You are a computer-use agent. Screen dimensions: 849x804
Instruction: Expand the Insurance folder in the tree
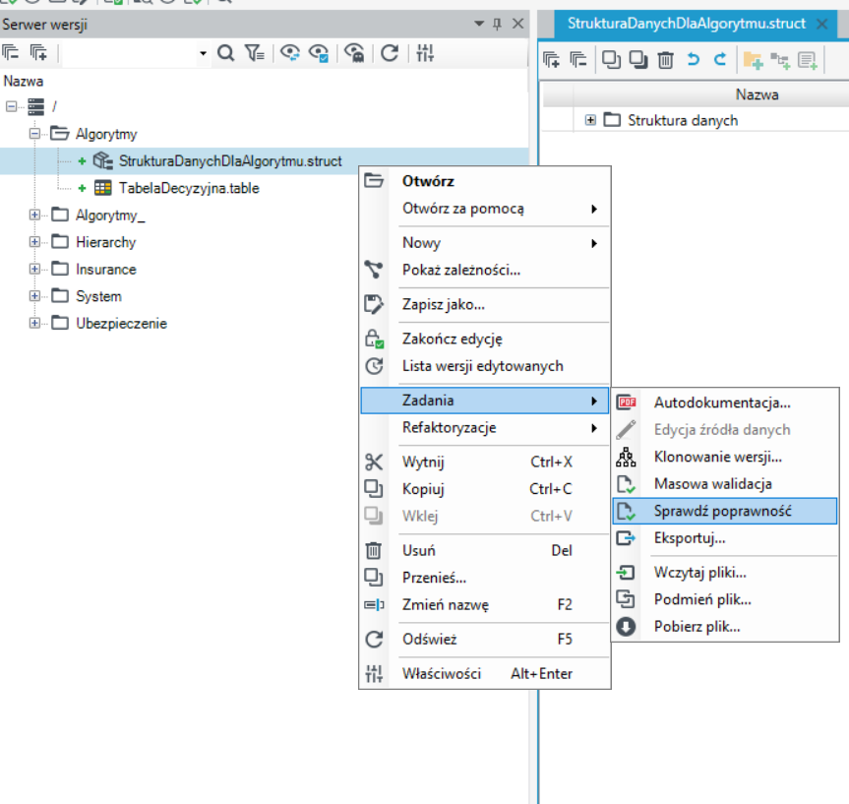[34, 269]
